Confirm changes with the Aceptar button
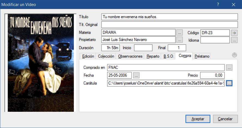Viewport: 242px width, 128px height. pyautogui.click(x=198, y=119)
